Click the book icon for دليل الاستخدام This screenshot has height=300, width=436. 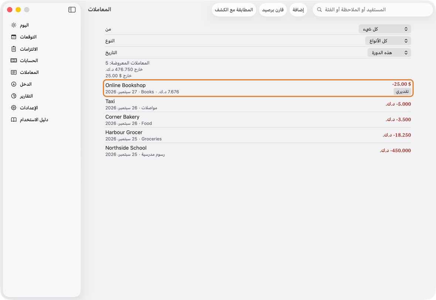(14, 120)
